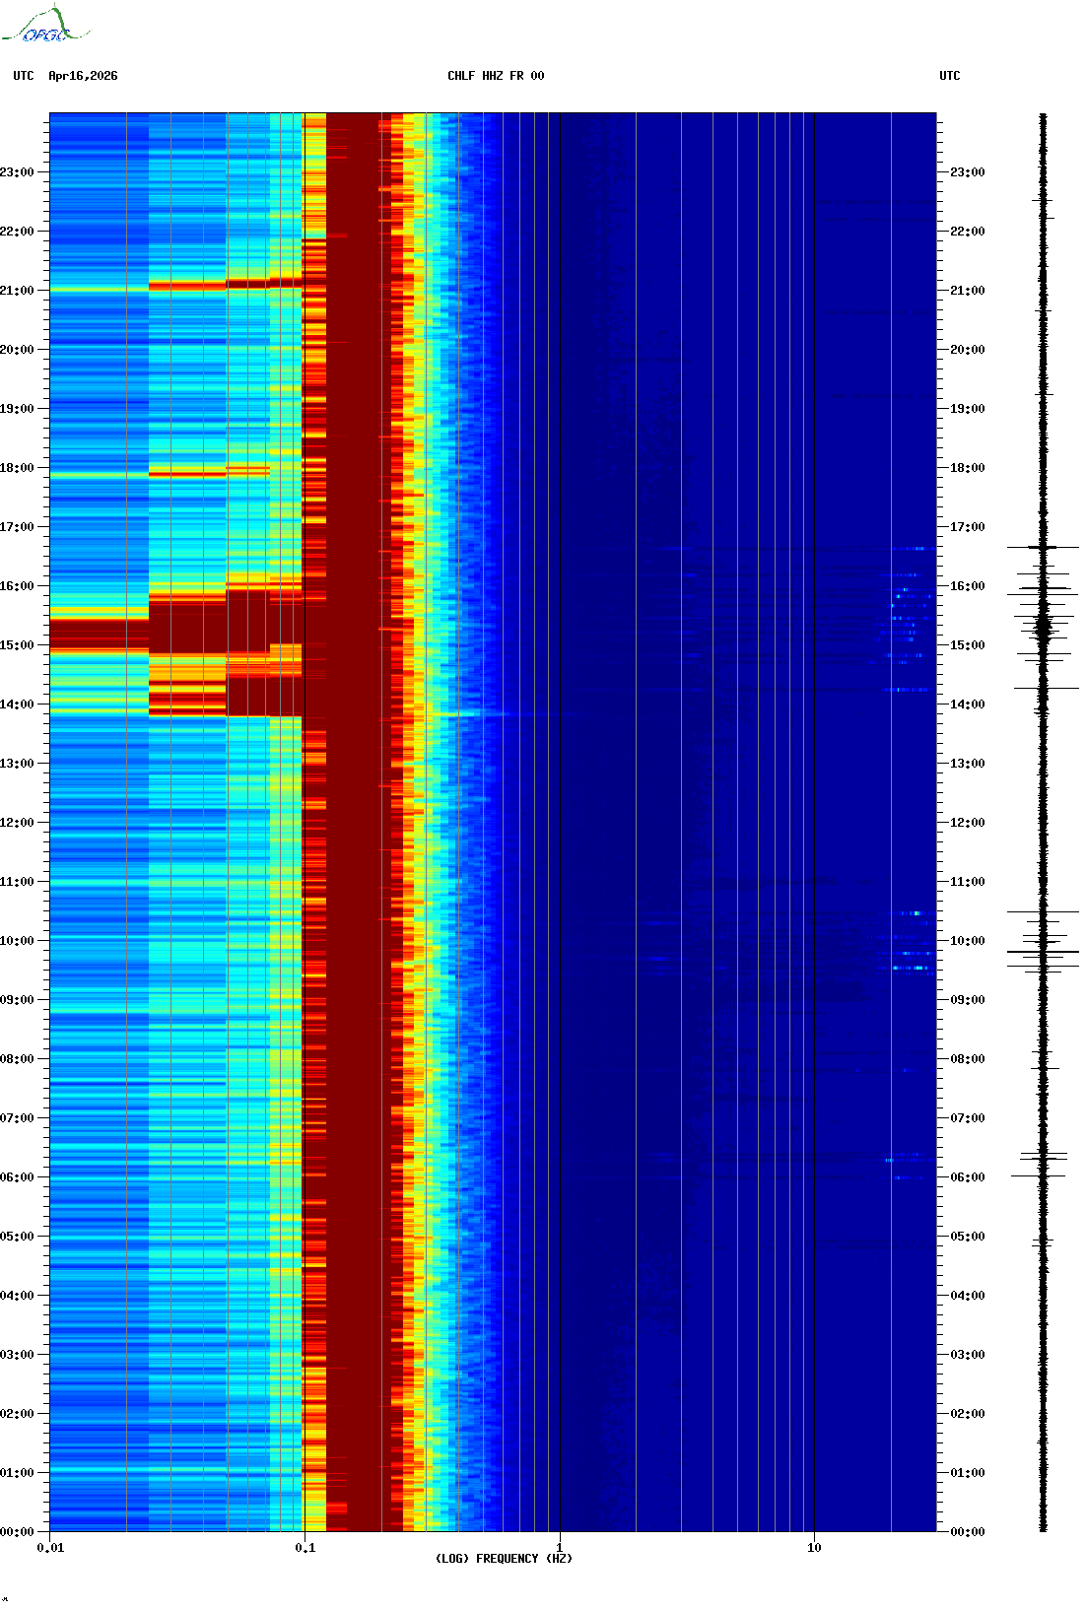Click the 0.1 frequency axis label

(x=305, y=1548)
